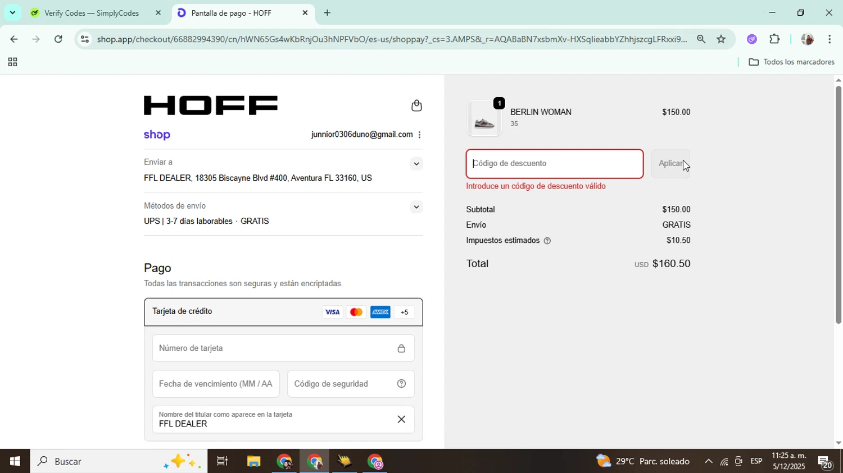Screen dimensions: 843x473
Task: Open the Chrome profile avatar
Action: point(807,39)
